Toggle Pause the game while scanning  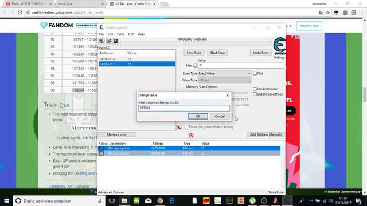(186, 127)
